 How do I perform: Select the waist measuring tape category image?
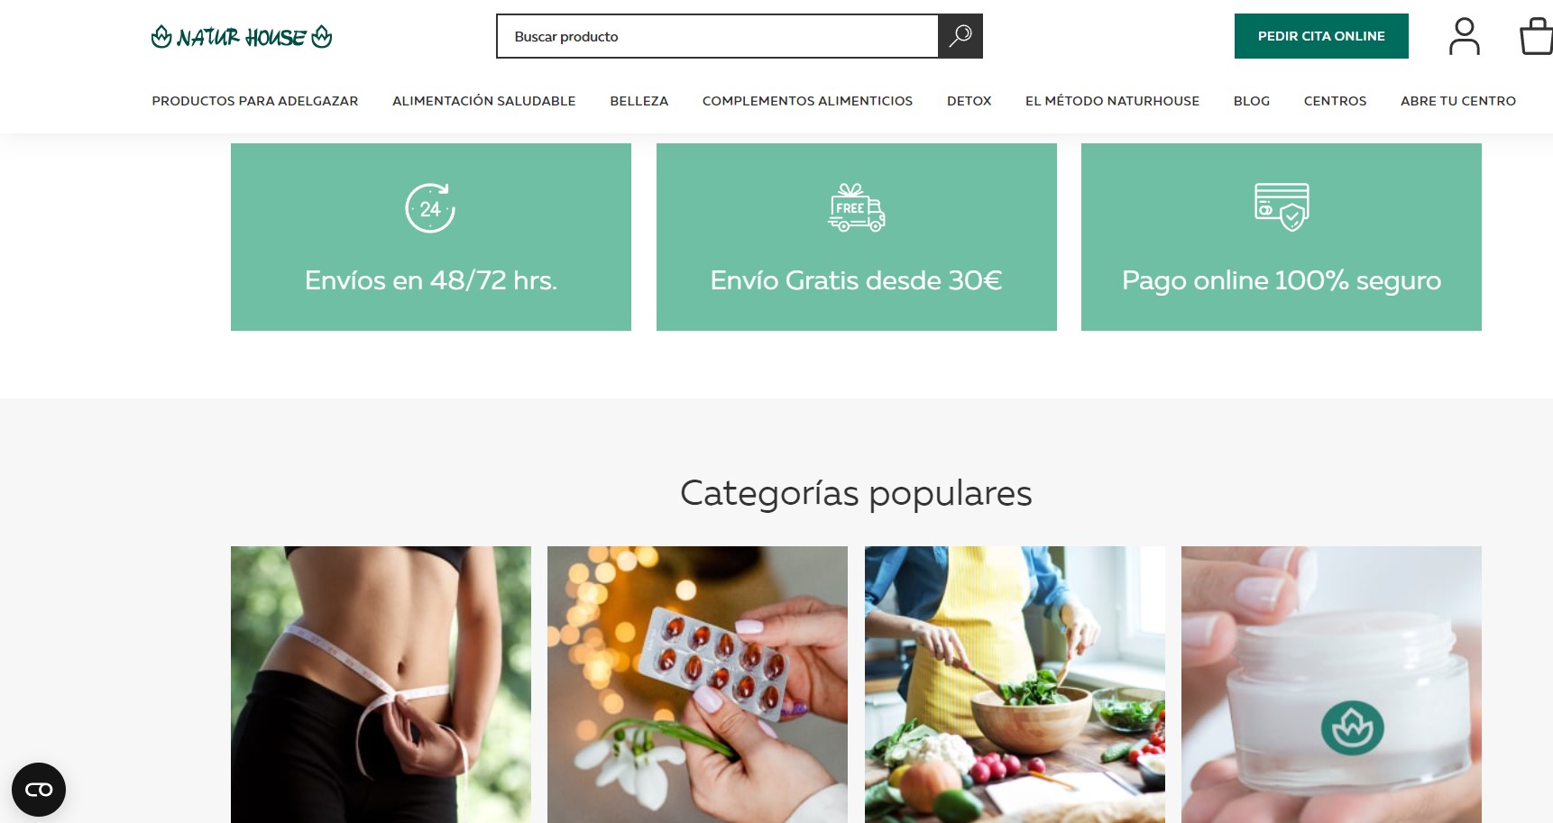[x=381, y=684]
